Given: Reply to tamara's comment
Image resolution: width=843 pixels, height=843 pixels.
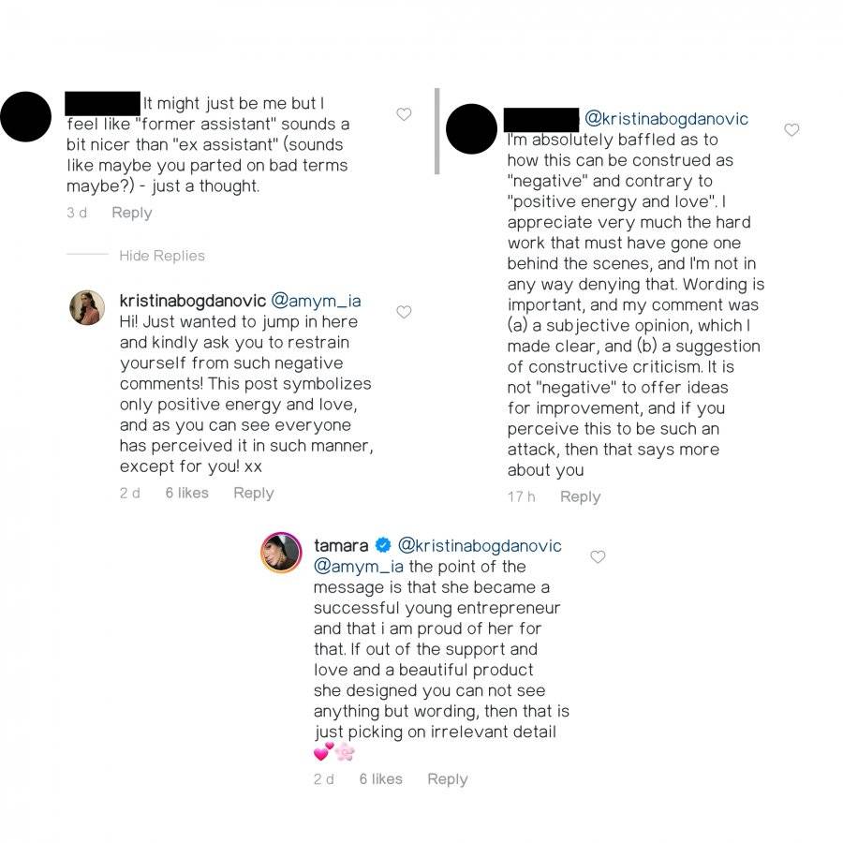Looking at the screenshot, I should click(448, 779).
